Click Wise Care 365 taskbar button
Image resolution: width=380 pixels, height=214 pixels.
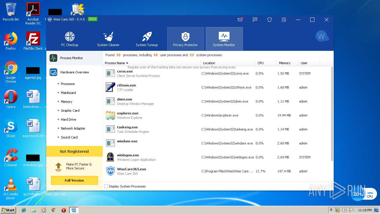pyautogui.click(x=74, y=210)
